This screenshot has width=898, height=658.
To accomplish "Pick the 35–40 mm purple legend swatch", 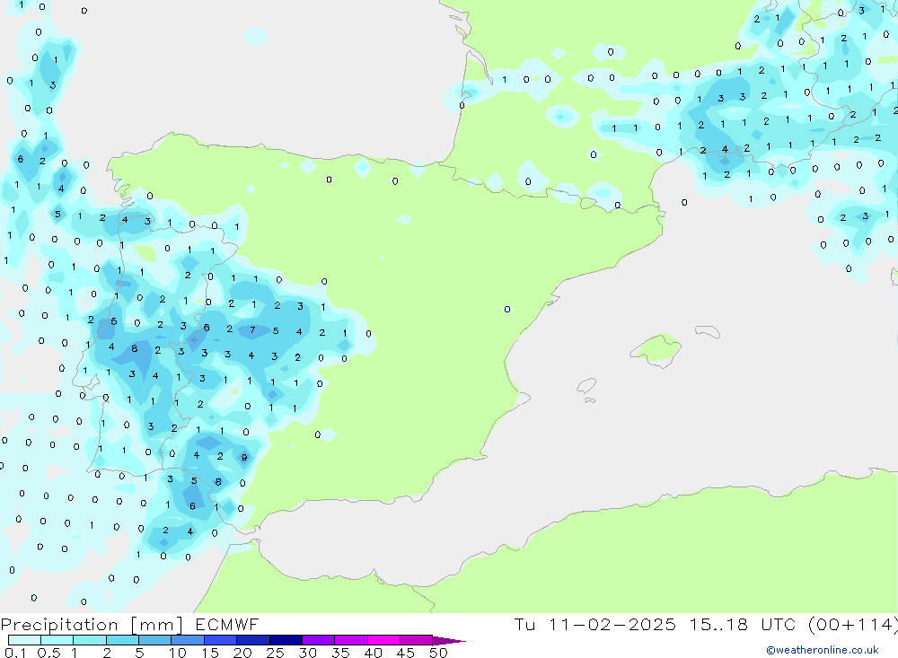I will coord(351,640).
